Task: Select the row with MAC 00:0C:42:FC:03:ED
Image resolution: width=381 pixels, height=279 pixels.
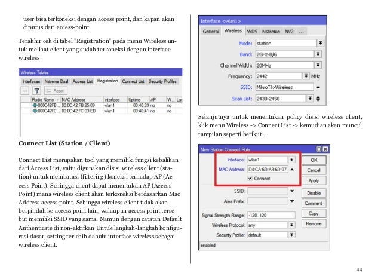Action: click(x=102, y=111)
